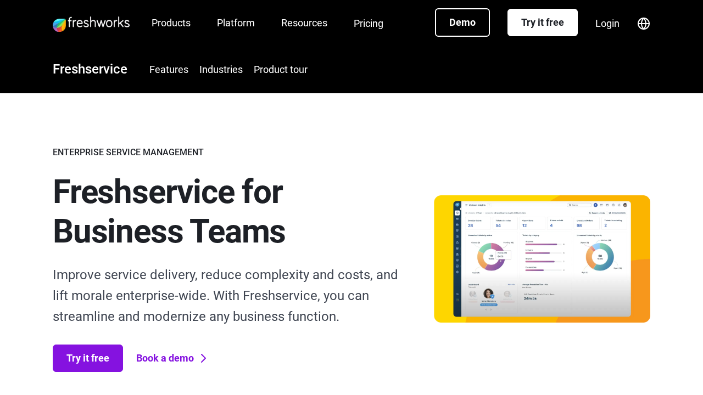Click the Login link
This screenshot has height=395, width=703.
607,24
